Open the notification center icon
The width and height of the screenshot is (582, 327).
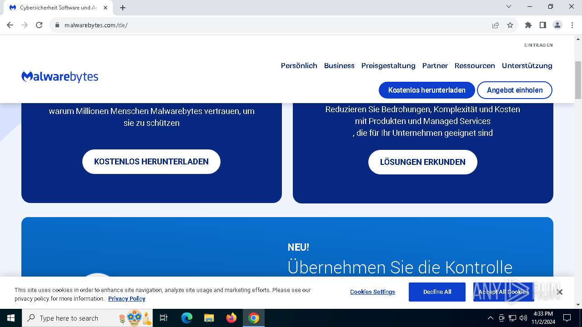(x=567, y=318)
